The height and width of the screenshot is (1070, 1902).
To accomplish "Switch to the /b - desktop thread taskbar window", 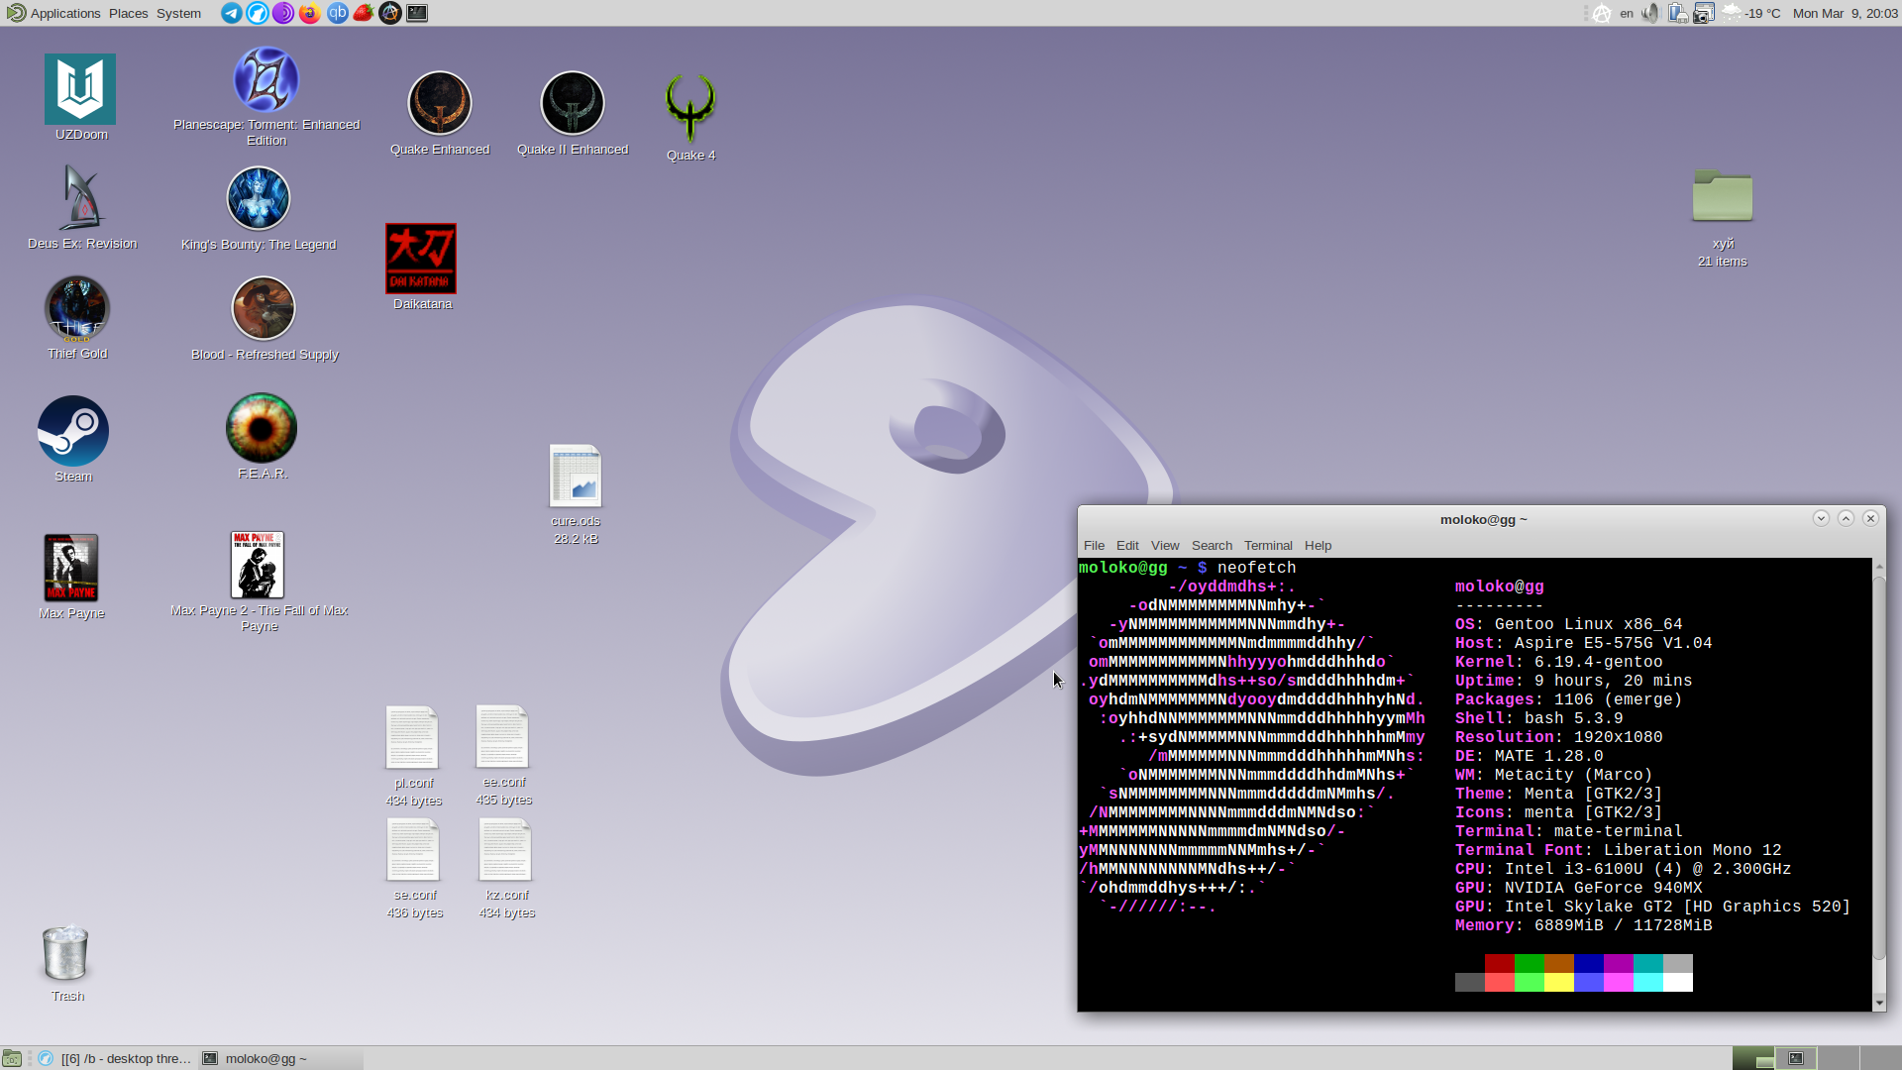I will click(114, 1058).
